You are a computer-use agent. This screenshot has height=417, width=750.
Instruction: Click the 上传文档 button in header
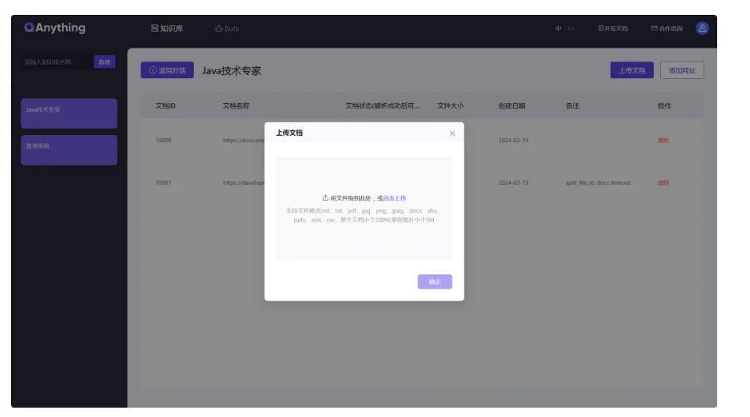point(632,70)
